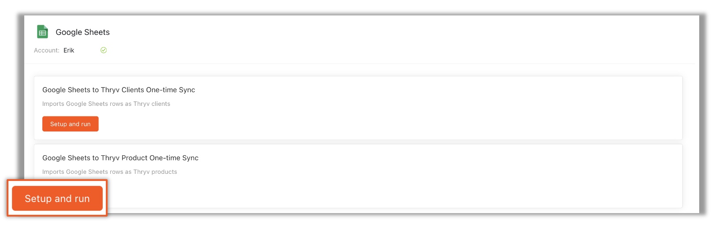
Task: Click the blank space between Erik and the checkmark
Action: (87, 50)
